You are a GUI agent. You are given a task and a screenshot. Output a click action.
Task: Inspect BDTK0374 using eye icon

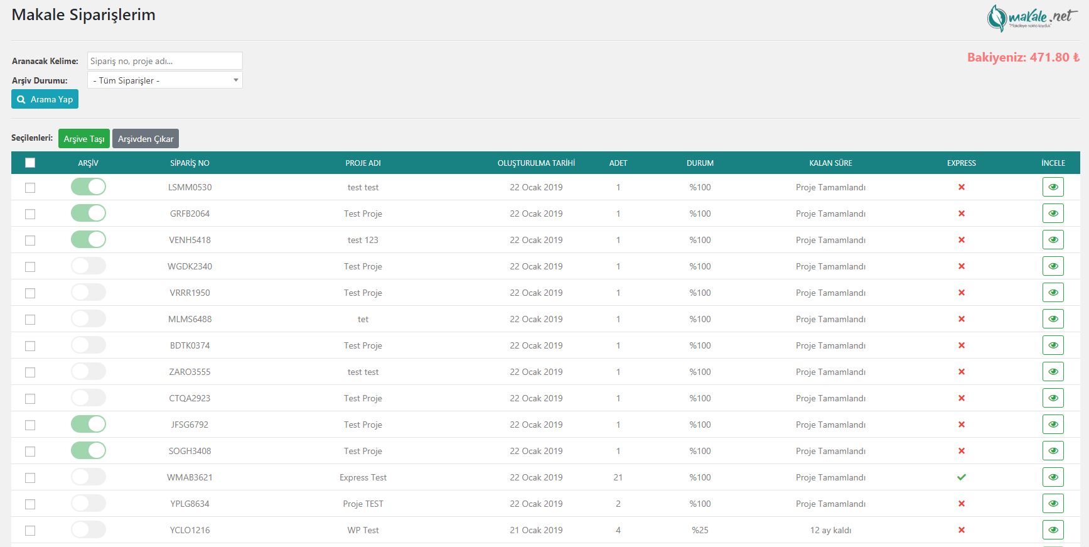click(x=1053, y=345)
